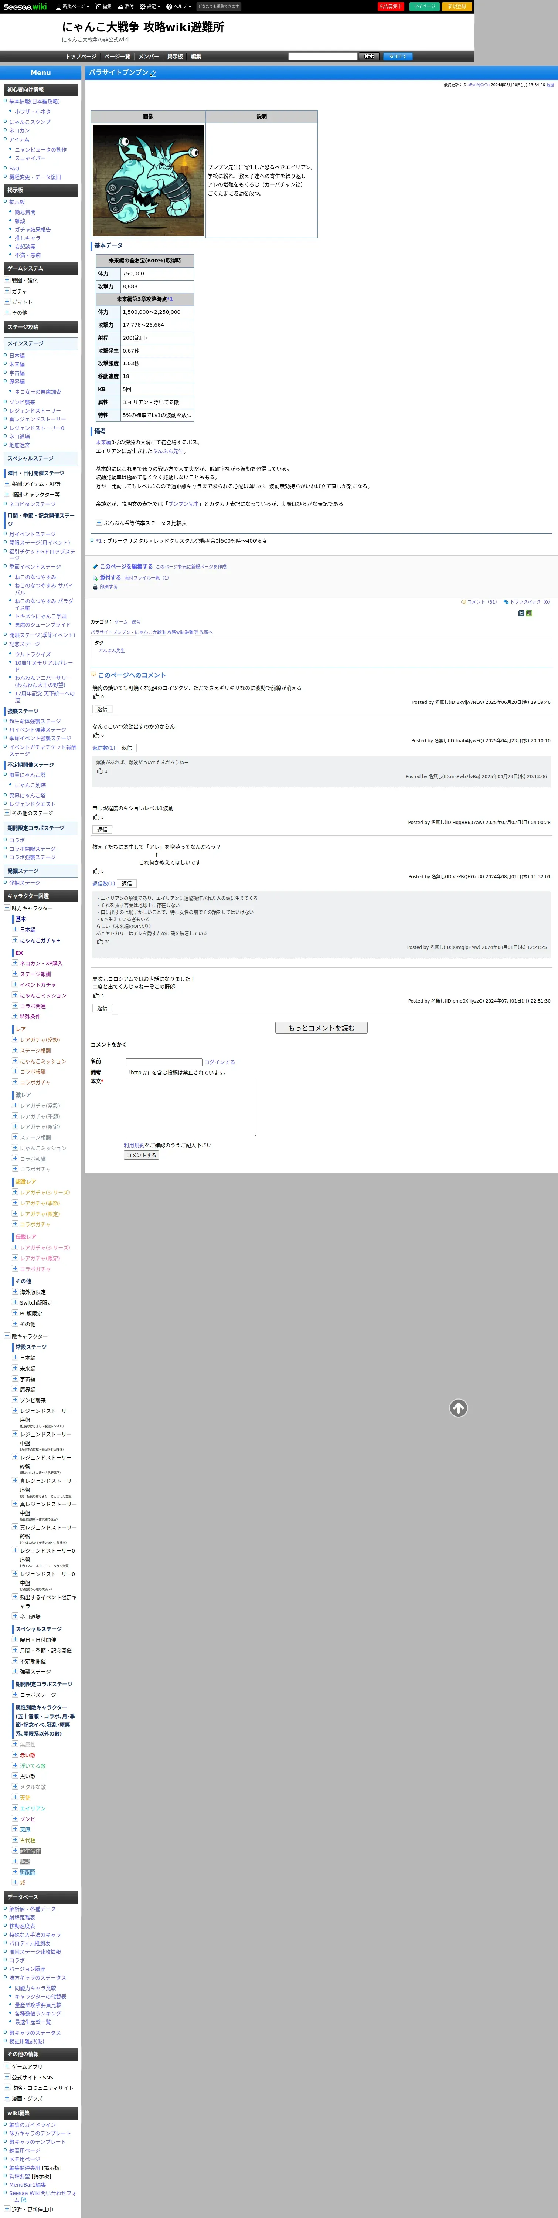This screenshot has width=558, height=2218.
Task: Open the 掲示板 nav tab
Action: tap(175, 57)
